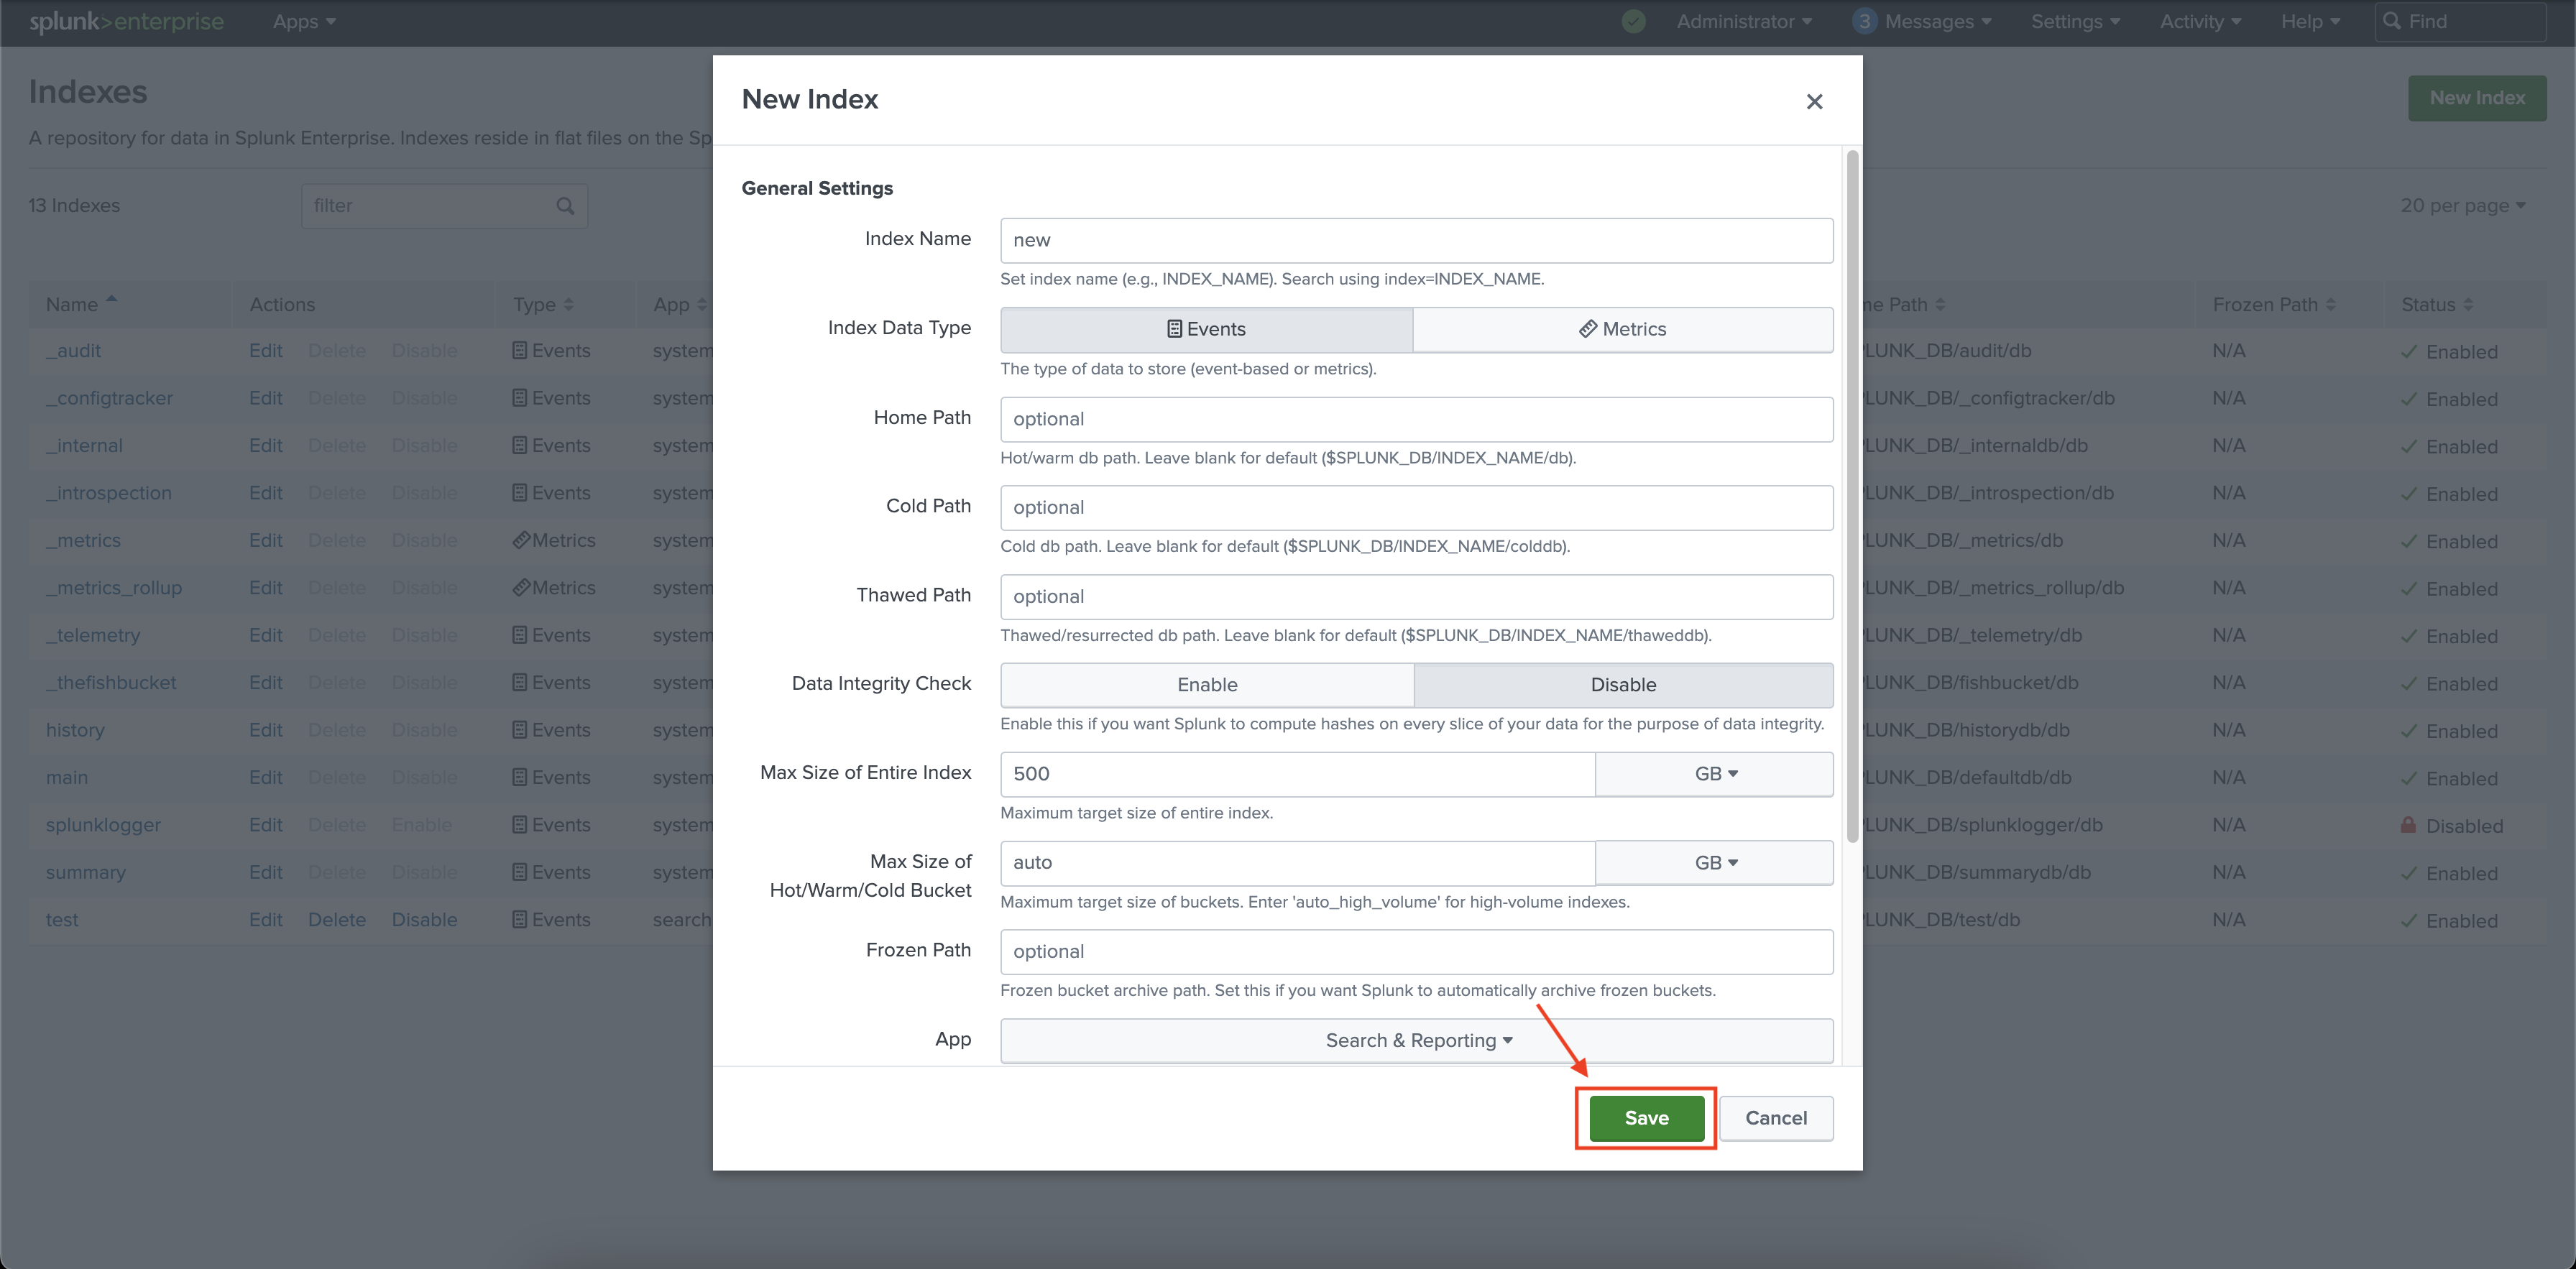Click the dialog's vertical scrollbar
The width and height of the screenshot is (2576, 1269).
1852,496
